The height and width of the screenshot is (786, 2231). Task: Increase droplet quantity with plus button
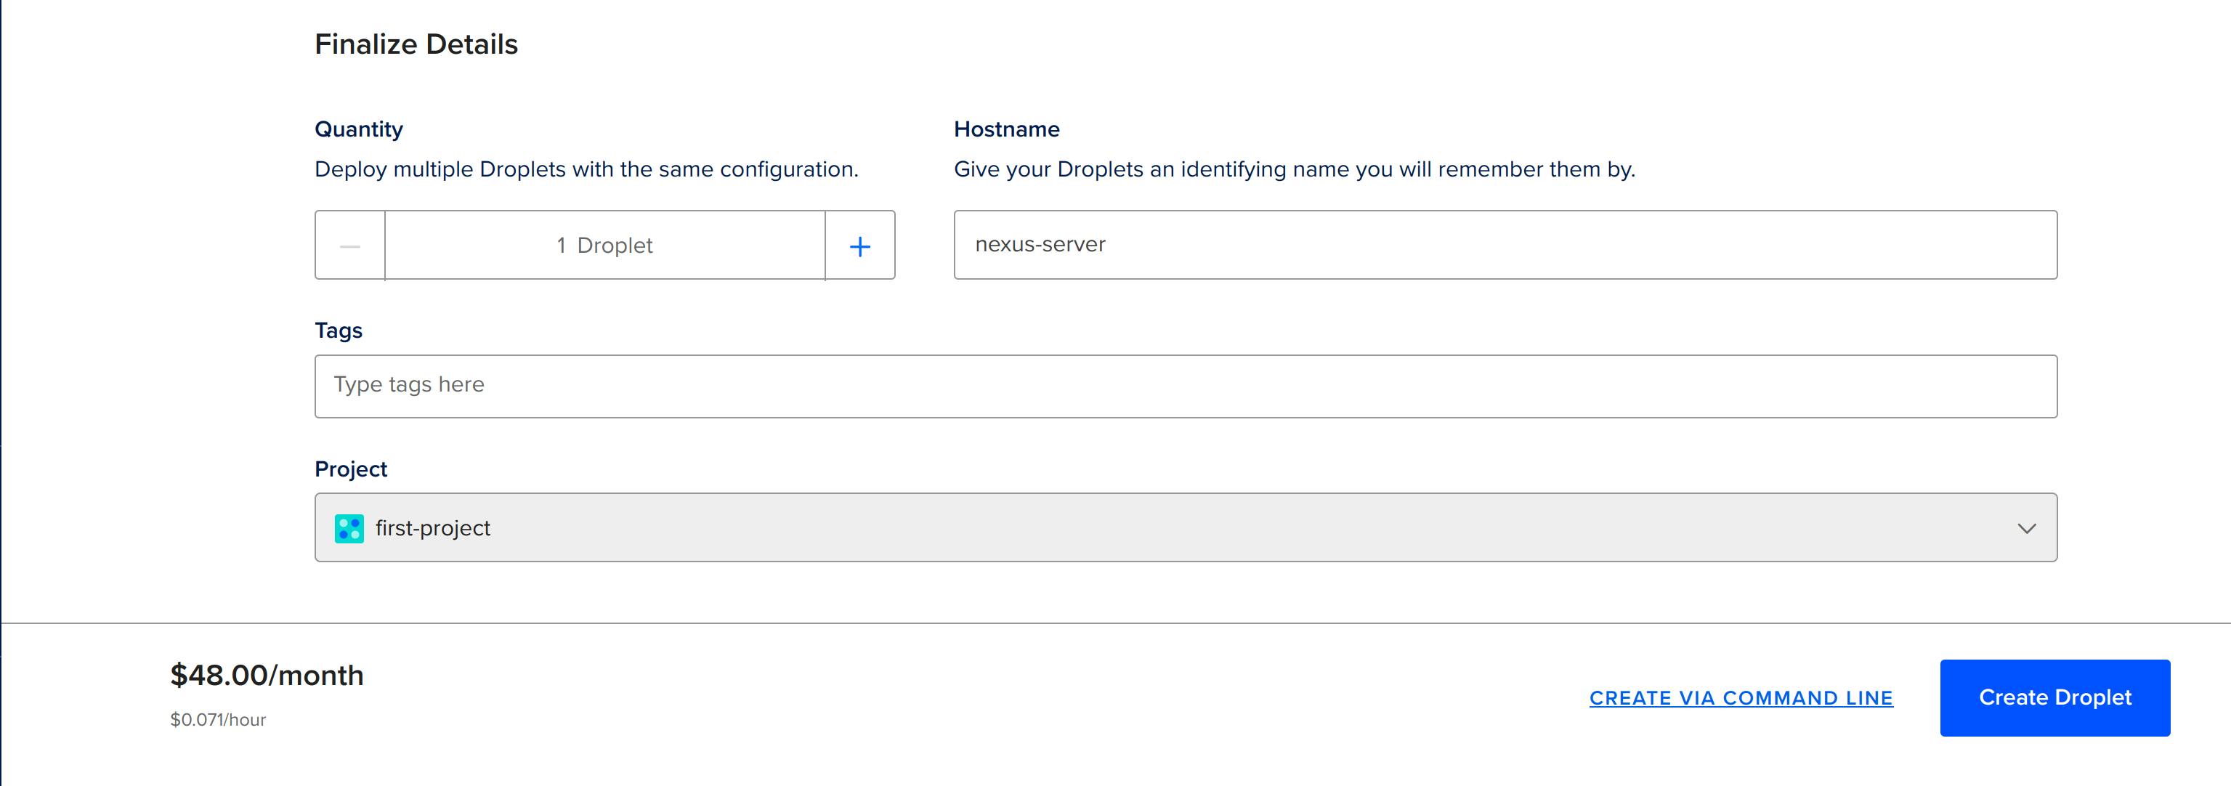point(860,246)
